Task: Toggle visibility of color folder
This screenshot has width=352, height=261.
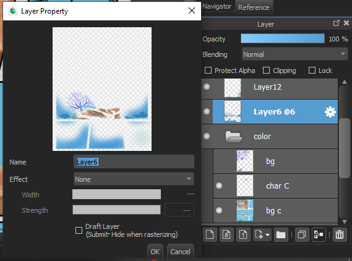Action: click(x=207, y=136)
